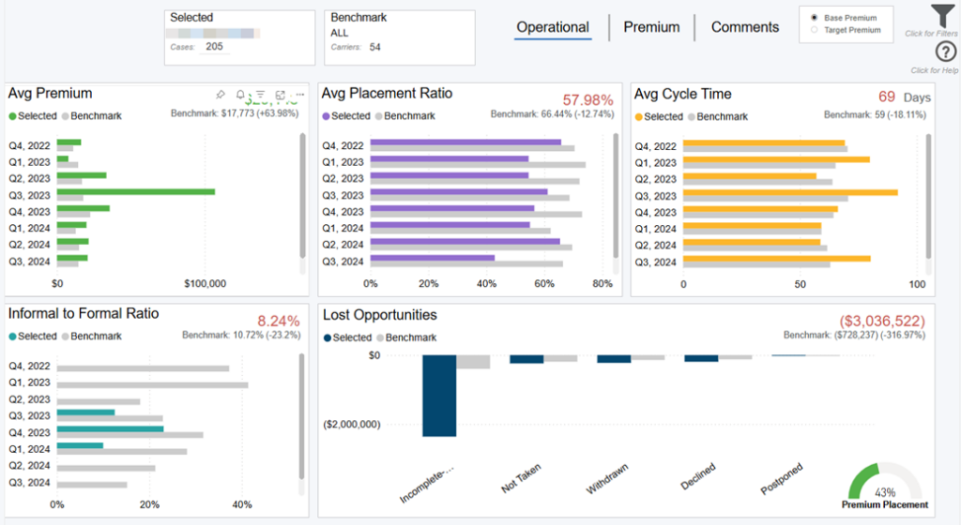Go to the Operational tab
Viewport: 961px width, 525px height.
553,27
